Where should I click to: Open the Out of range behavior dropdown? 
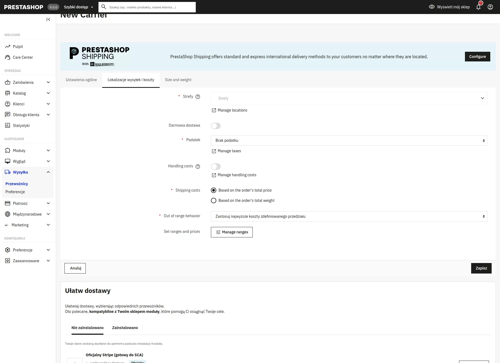(x=349, y=216)
